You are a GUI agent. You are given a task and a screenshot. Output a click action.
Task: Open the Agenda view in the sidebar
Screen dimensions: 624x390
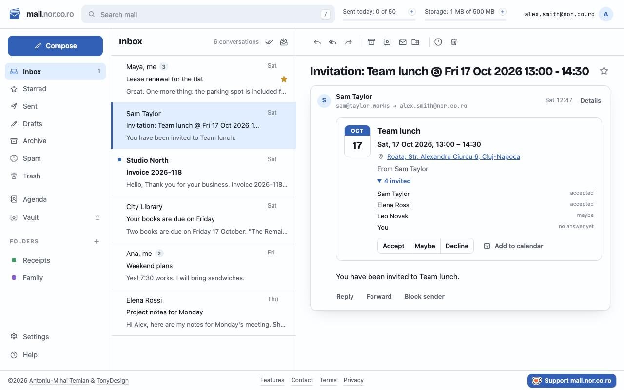pos(55,199)
